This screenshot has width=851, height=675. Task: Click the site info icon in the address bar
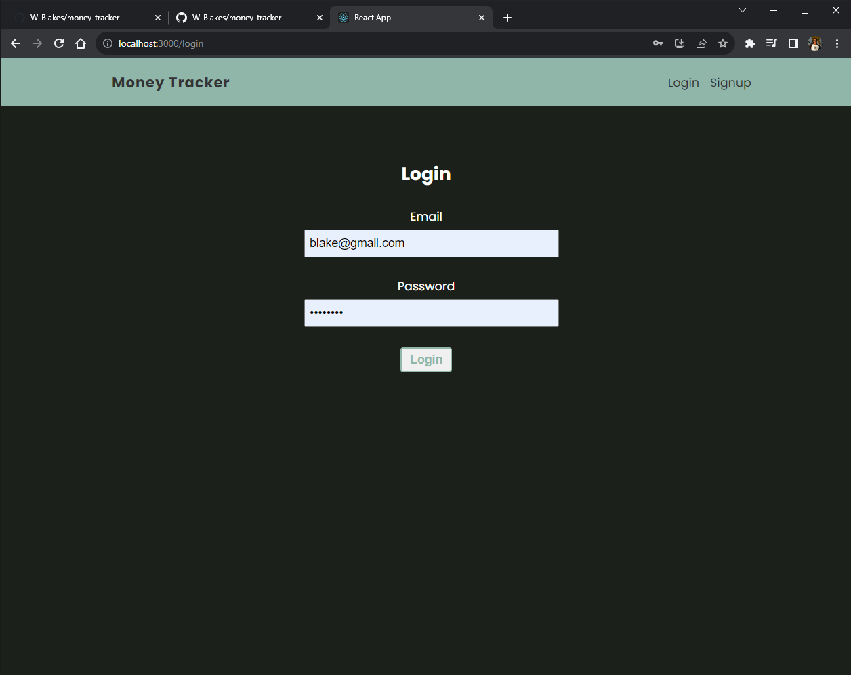(x=107, y=43)
